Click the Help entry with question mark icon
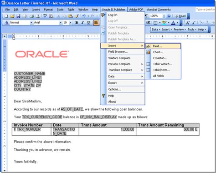 tap(123, 96)
